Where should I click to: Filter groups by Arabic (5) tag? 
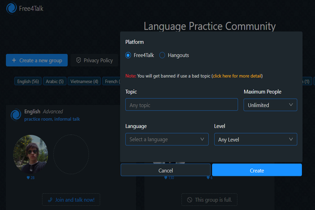coord(55,81)
